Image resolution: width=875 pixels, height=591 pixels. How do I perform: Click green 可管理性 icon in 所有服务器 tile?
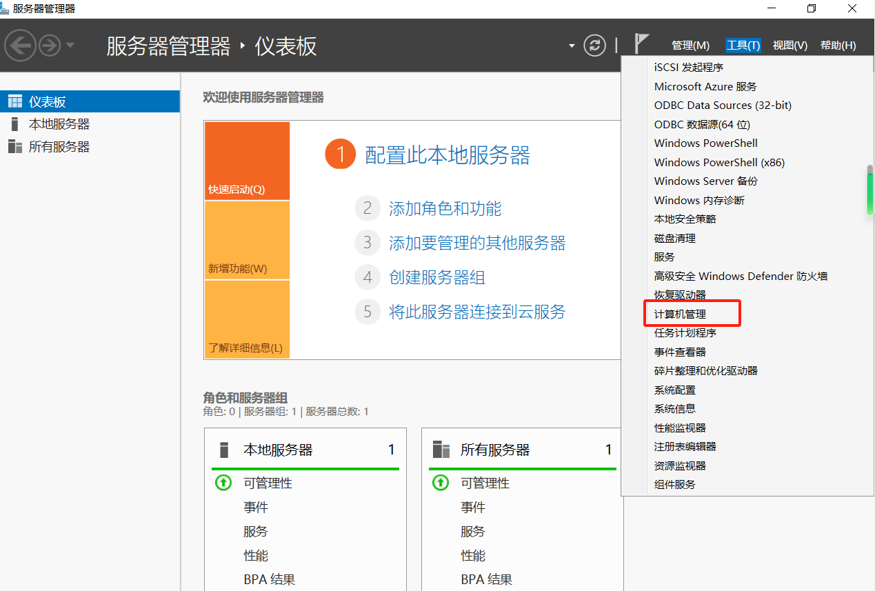click(x=441, y=483)
